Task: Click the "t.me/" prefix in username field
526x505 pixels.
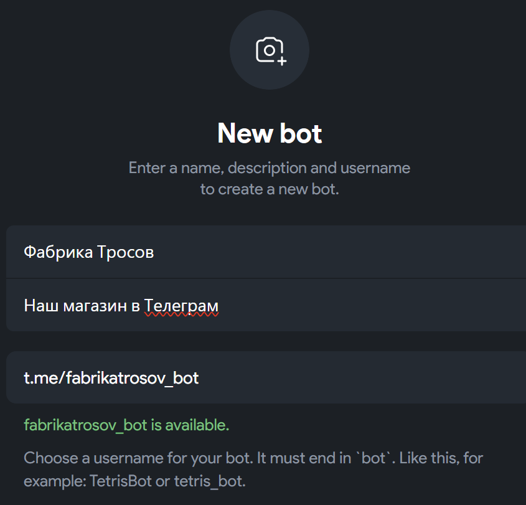Action: tap(43, 377)
